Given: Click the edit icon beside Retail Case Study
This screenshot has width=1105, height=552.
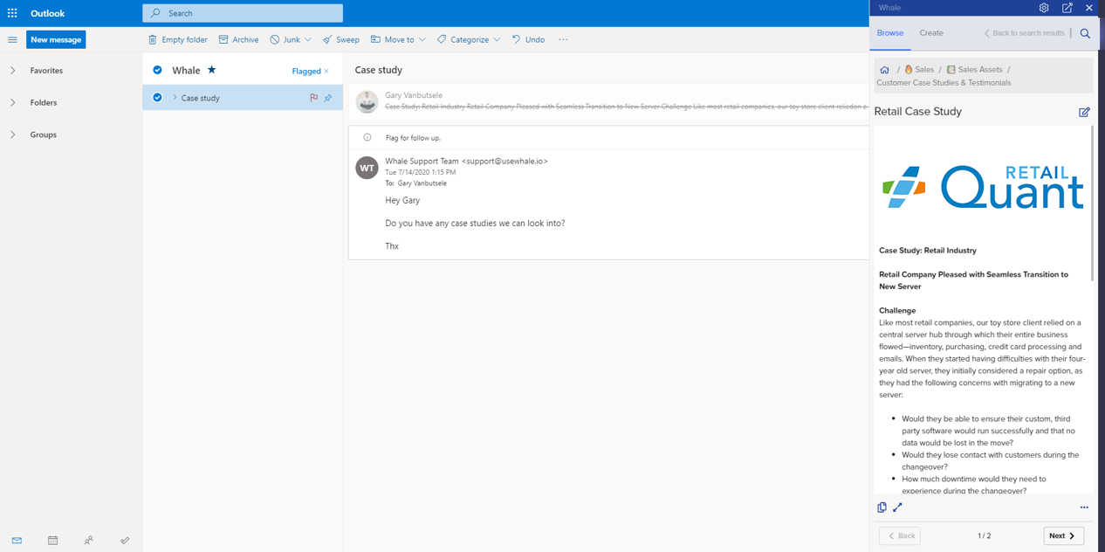Looking at the screenshot, I should pyautogui.click(x=1084, y=112).
